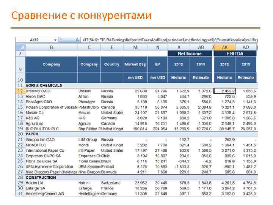This screenshot has width=273, height=205.
Task: Select cell UPM-Kymmene Corporation in column B
Action: click(x=52, y=167)
